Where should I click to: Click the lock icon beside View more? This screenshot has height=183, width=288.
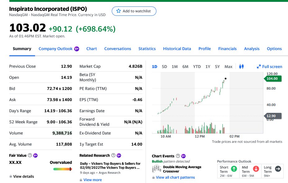click(81, 180)
